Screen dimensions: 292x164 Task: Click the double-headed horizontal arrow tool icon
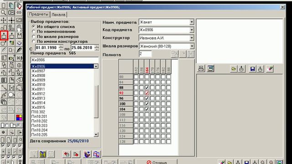pos(19,13)
